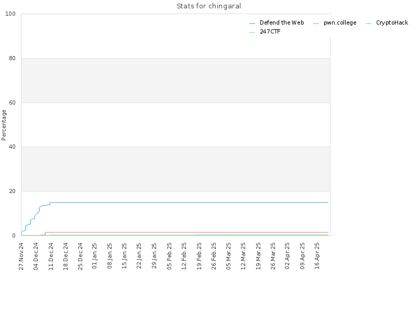Image resolution: width=419 pixels, height=314 pixels.
Task: Click the green 247CTF color swatch
Action: tap(252, 32)
